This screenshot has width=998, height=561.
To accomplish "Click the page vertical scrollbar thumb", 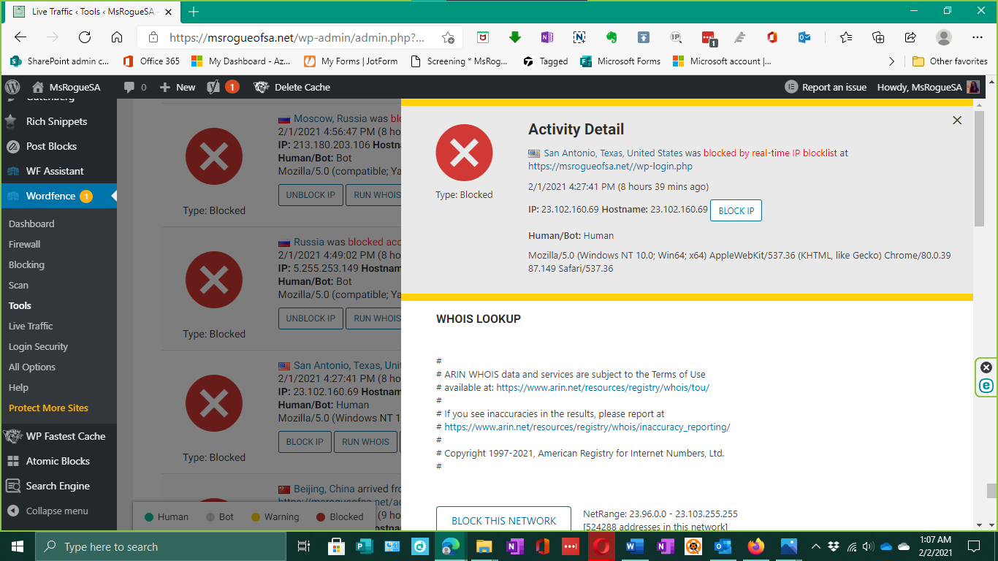I will coord(979,168).
